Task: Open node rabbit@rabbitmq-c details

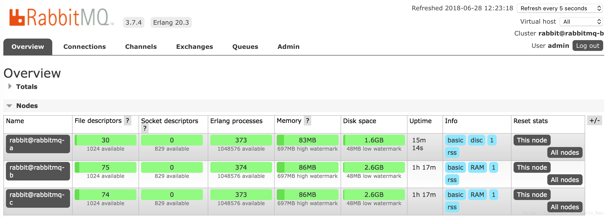Action: [38, 198]
